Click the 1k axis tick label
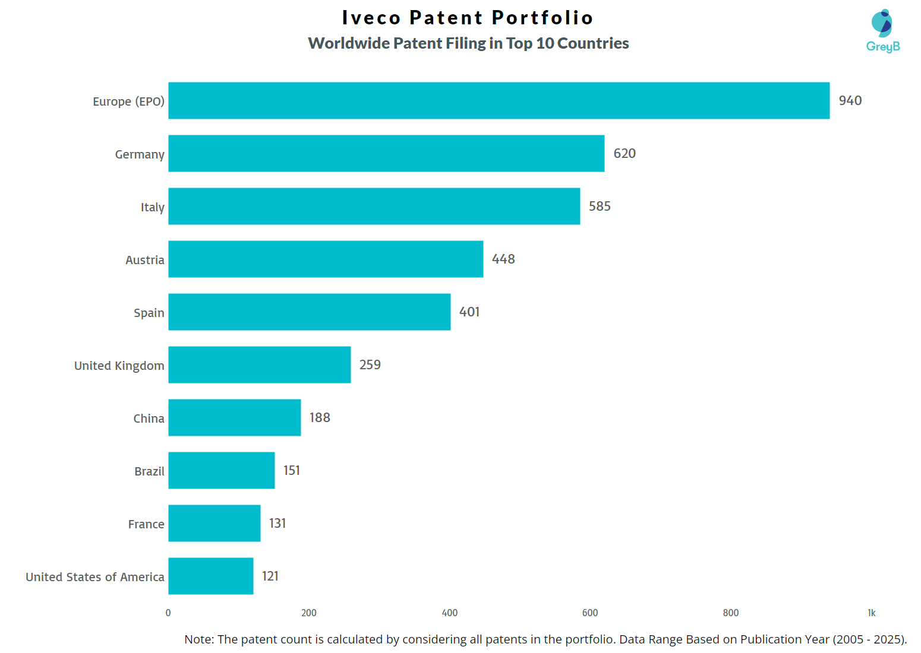Screen dimensions: 921x653 871,613
